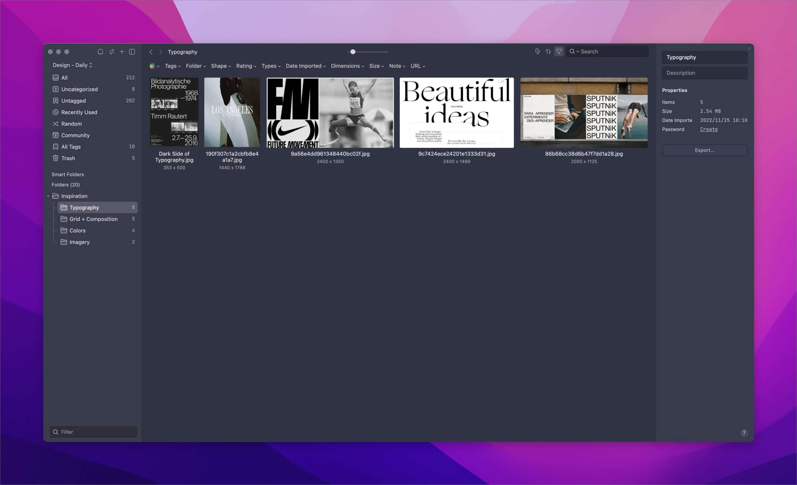
Task: Open the Types filter dropdown
Action: pos(271,66)
